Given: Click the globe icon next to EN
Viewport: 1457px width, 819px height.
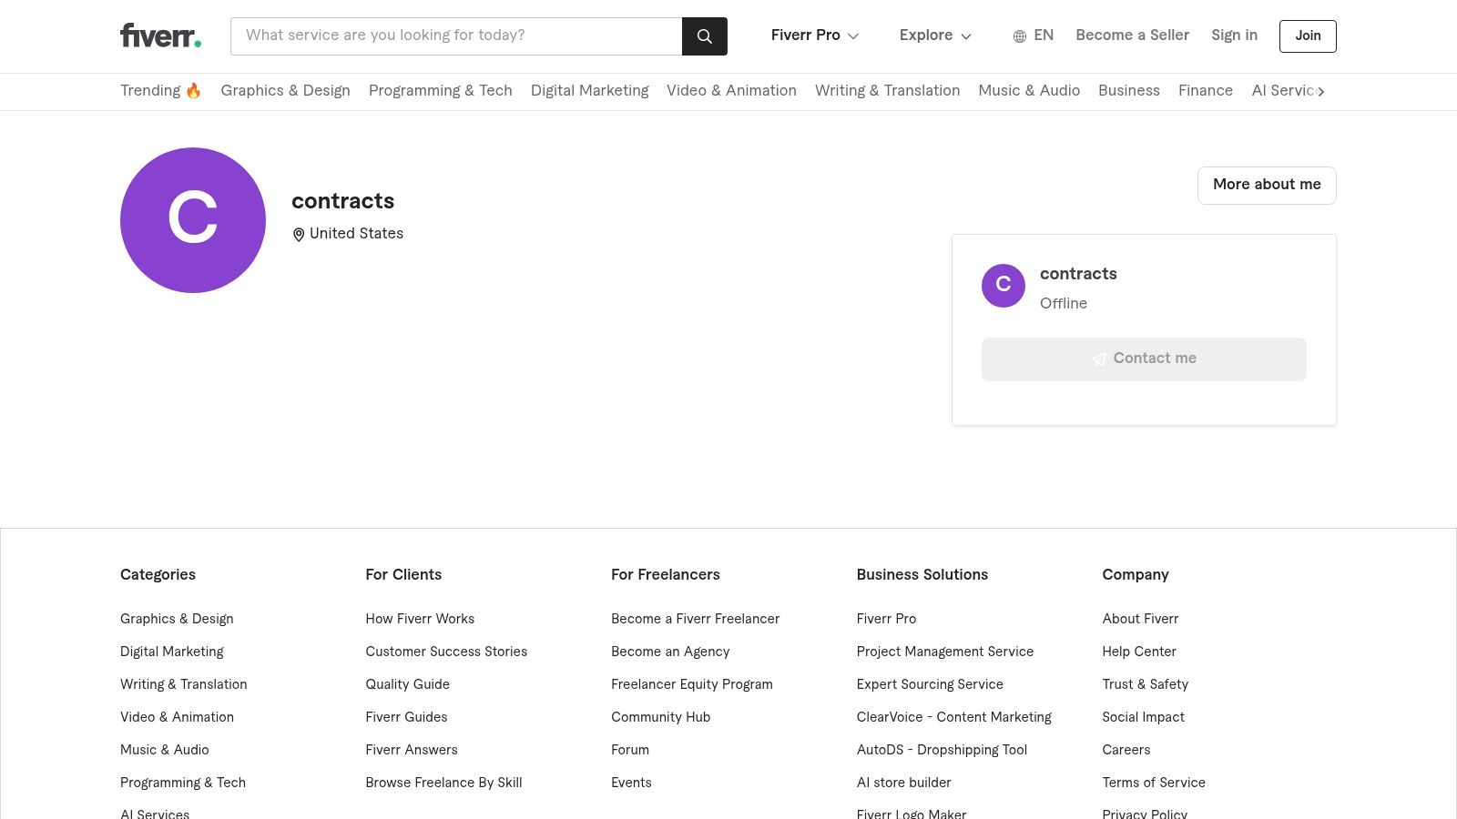Looking at the screenshot, I should click(x=1020, y=36).
